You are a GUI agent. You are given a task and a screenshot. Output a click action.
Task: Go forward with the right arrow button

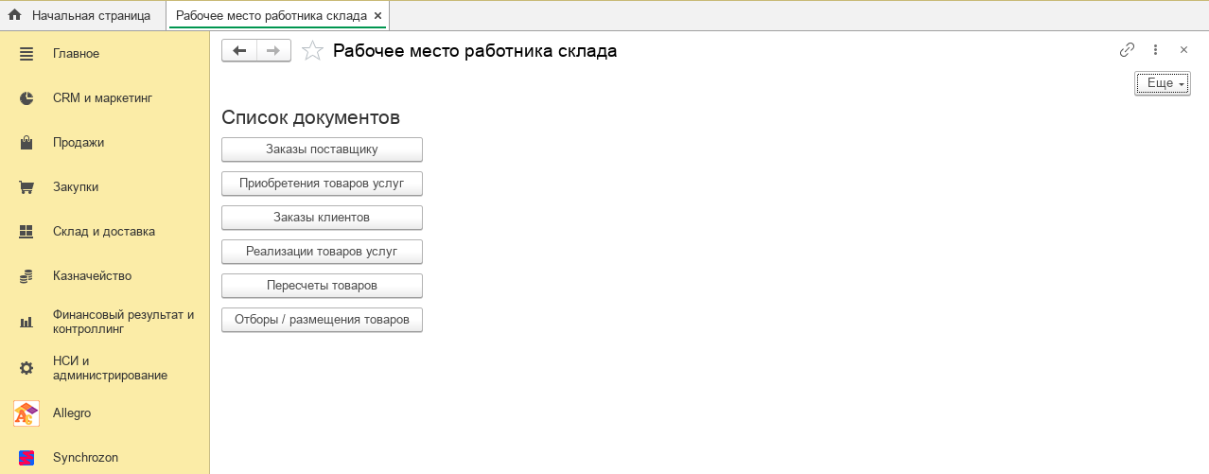pyautogui.click(x=273, y=51)
